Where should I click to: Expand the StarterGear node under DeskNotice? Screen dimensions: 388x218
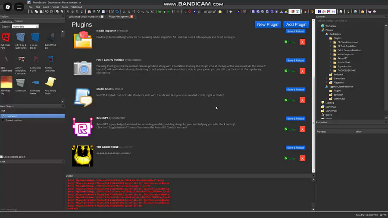click(x=326, y=78)
